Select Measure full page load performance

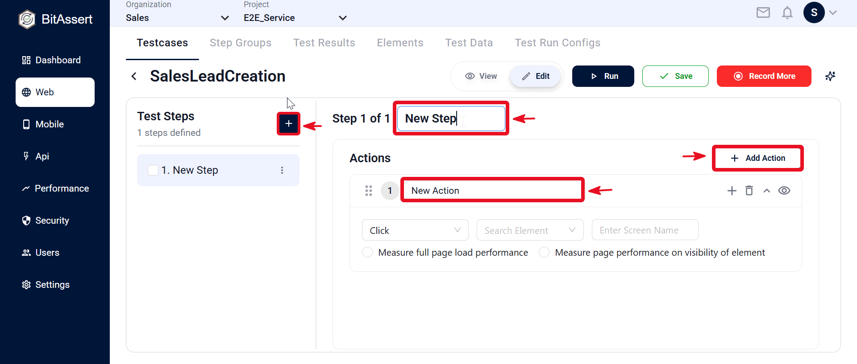367,253
